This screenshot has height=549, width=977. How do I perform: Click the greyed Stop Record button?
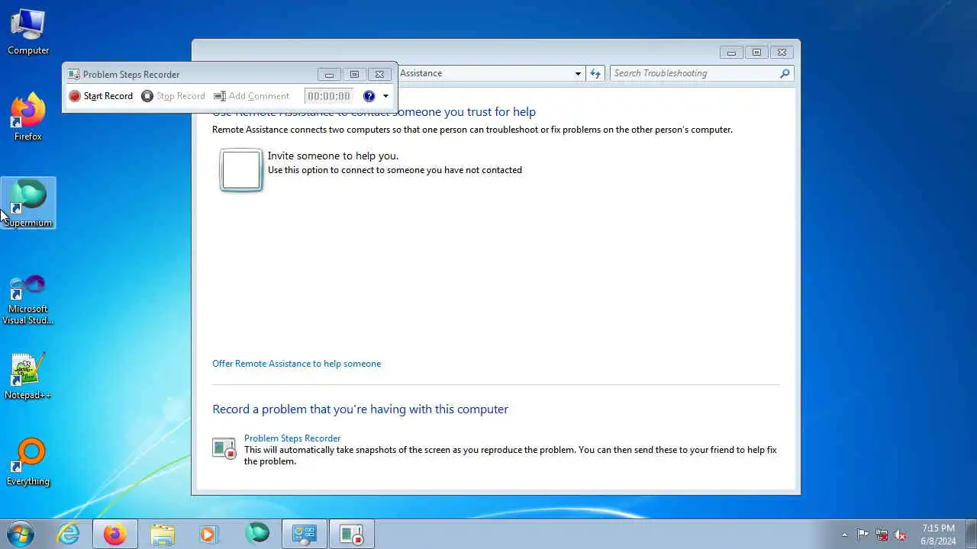(173, 96)
